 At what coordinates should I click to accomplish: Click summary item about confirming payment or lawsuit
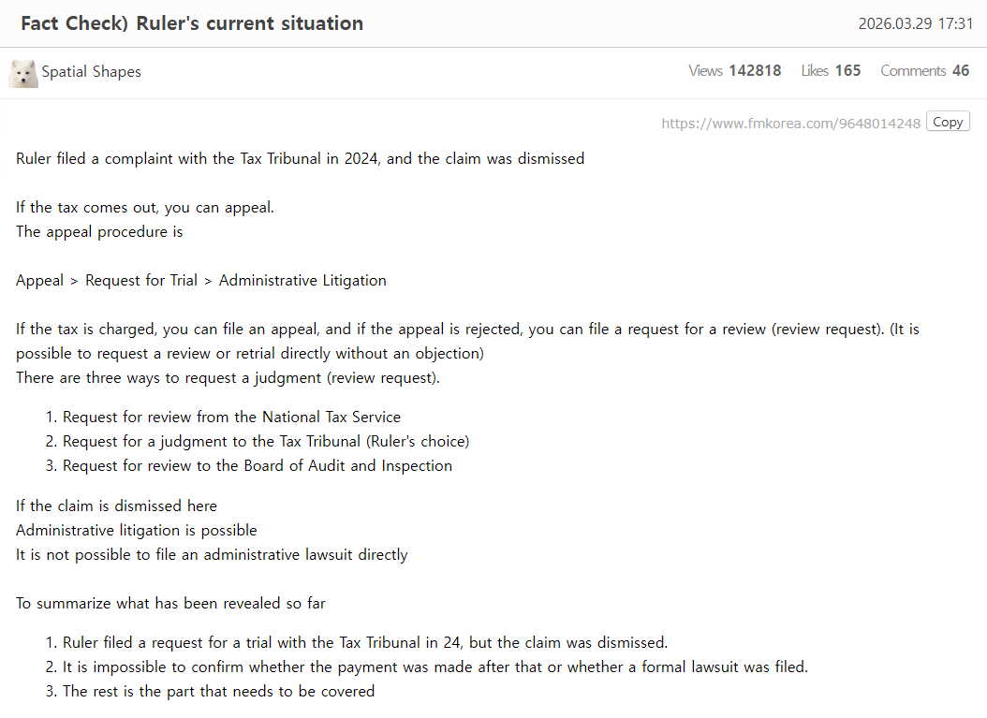point(435,667)
